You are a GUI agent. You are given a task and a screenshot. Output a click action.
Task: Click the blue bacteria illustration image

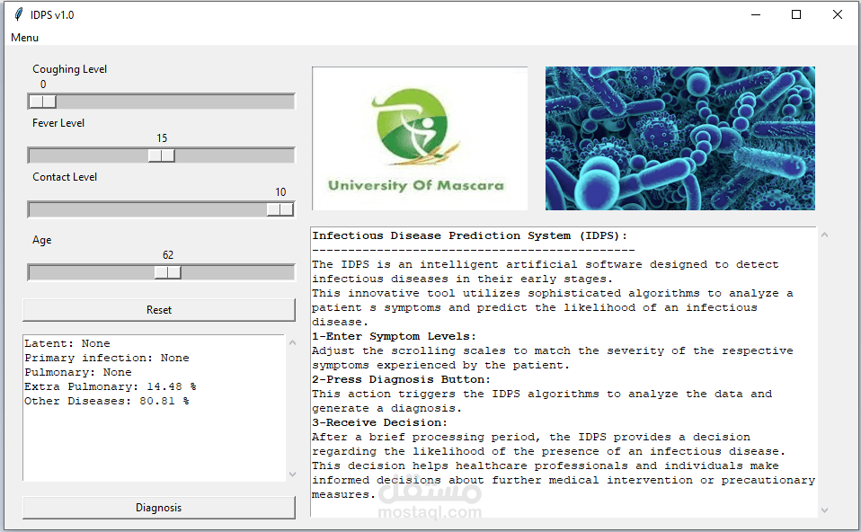679,137
